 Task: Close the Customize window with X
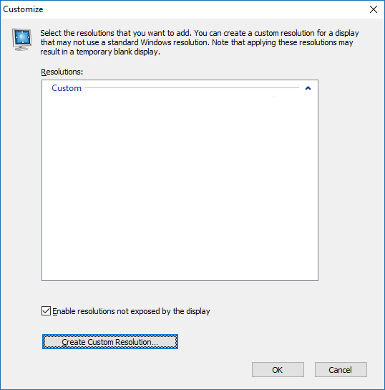pos(374,9)
